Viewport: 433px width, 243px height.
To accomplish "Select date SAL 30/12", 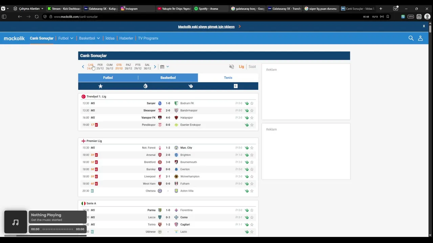I will (x=147, y=66).
